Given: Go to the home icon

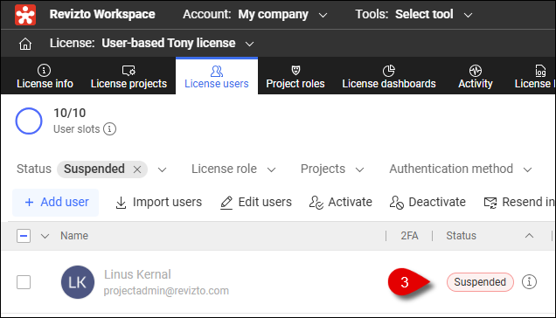Looking at the screenshot, I should pyautogui.click(x=25, y=44).
